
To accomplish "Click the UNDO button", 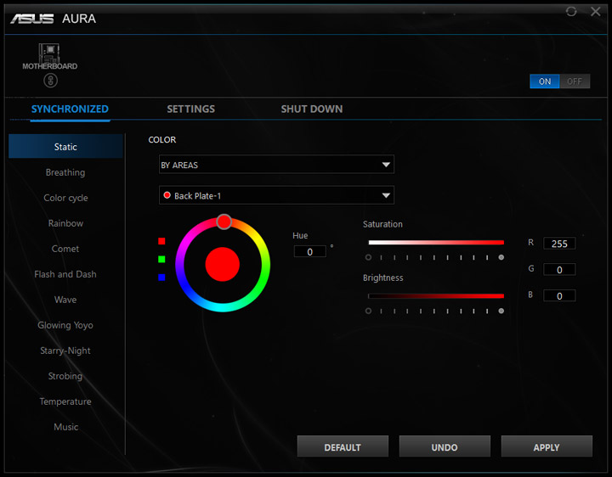I will tap(445, 446).
